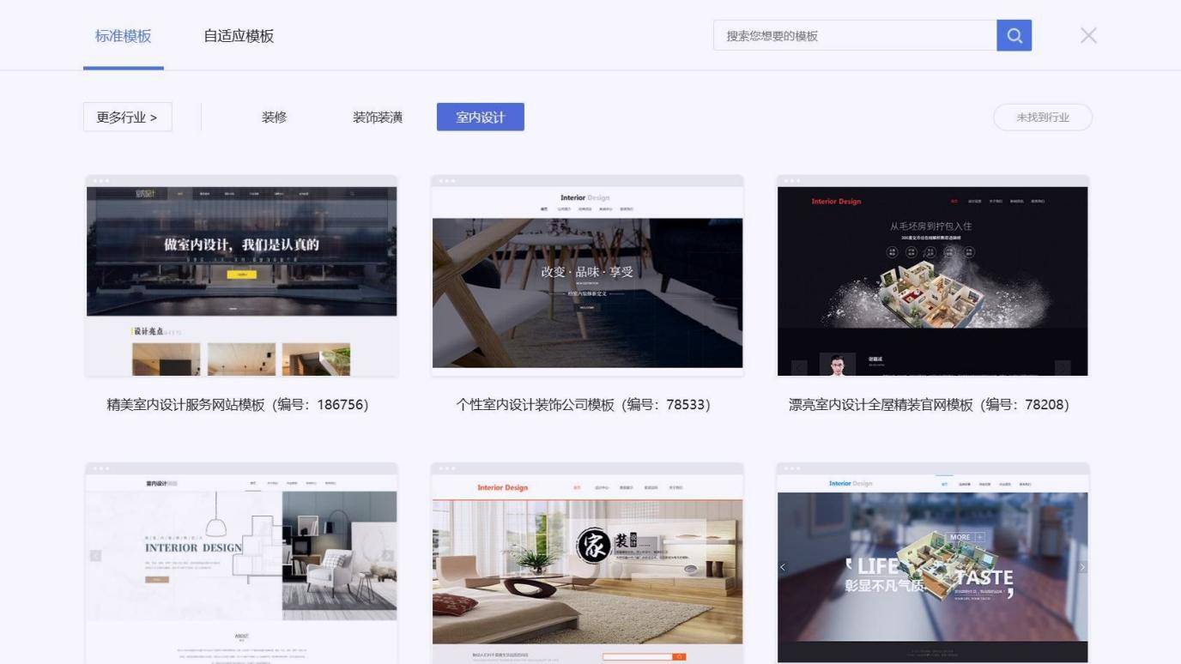Select the 装修 industry filter
Viewport: 1181px width, 664px height.
274,118
